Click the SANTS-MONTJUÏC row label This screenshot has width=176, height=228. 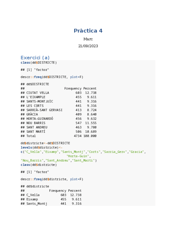point(39,101)
